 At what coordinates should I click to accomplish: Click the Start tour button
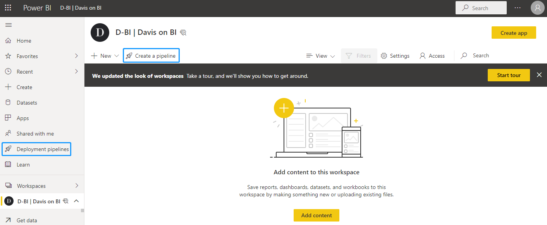(x=509, y=75)
